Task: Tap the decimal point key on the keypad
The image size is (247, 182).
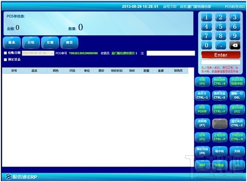Action: (220, 45)
